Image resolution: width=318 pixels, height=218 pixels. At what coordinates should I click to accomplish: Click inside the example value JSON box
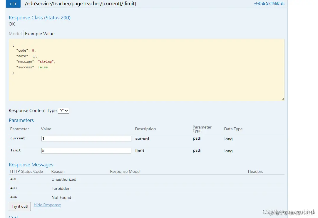pyautogui.click(x=146, y=70)
